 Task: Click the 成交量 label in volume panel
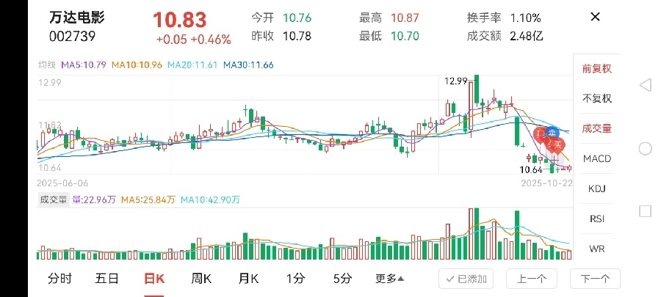(54, 199)
